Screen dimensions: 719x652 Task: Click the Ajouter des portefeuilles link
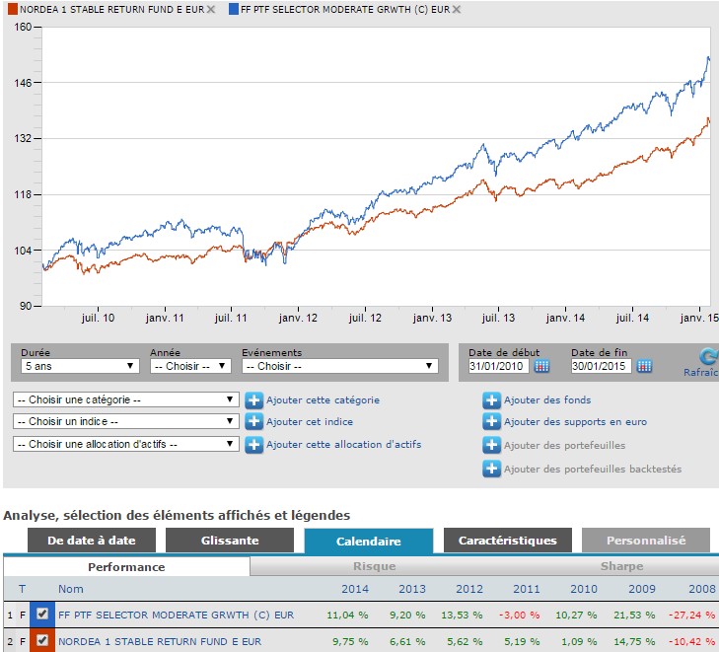coord(564,445)
